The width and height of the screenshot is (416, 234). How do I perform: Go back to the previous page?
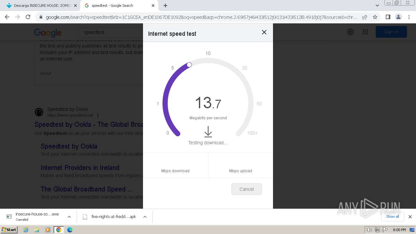(x=7, y=17)
